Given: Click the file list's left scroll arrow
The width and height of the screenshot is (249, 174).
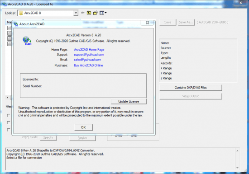Looking at the screenshot, I should 7,98.
